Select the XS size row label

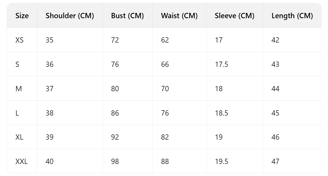click(19, 40)
